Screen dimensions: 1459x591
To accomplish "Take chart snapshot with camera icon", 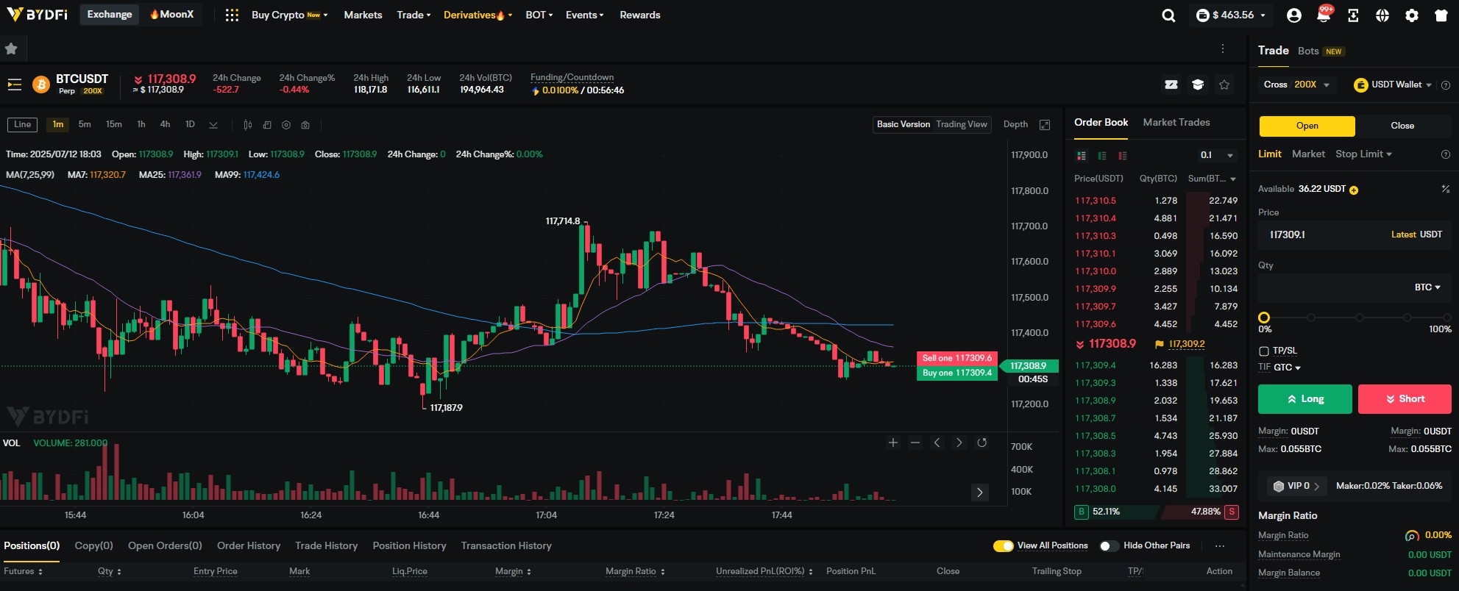I will [305, 125].
